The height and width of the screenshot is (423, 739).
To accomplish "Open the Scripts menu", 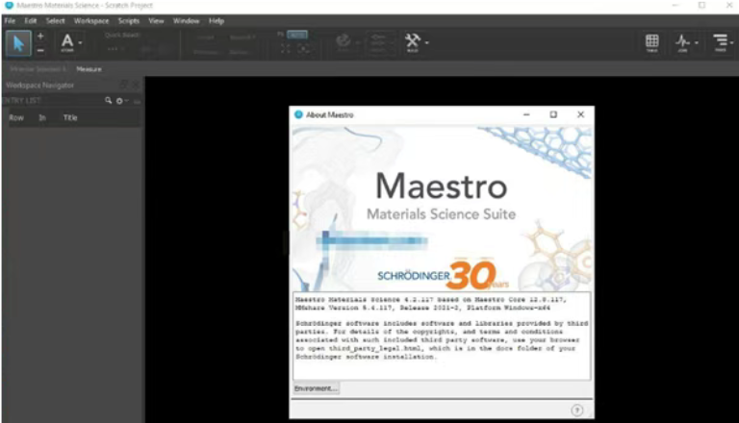I will pyautogui.click(x=128, y=20).
